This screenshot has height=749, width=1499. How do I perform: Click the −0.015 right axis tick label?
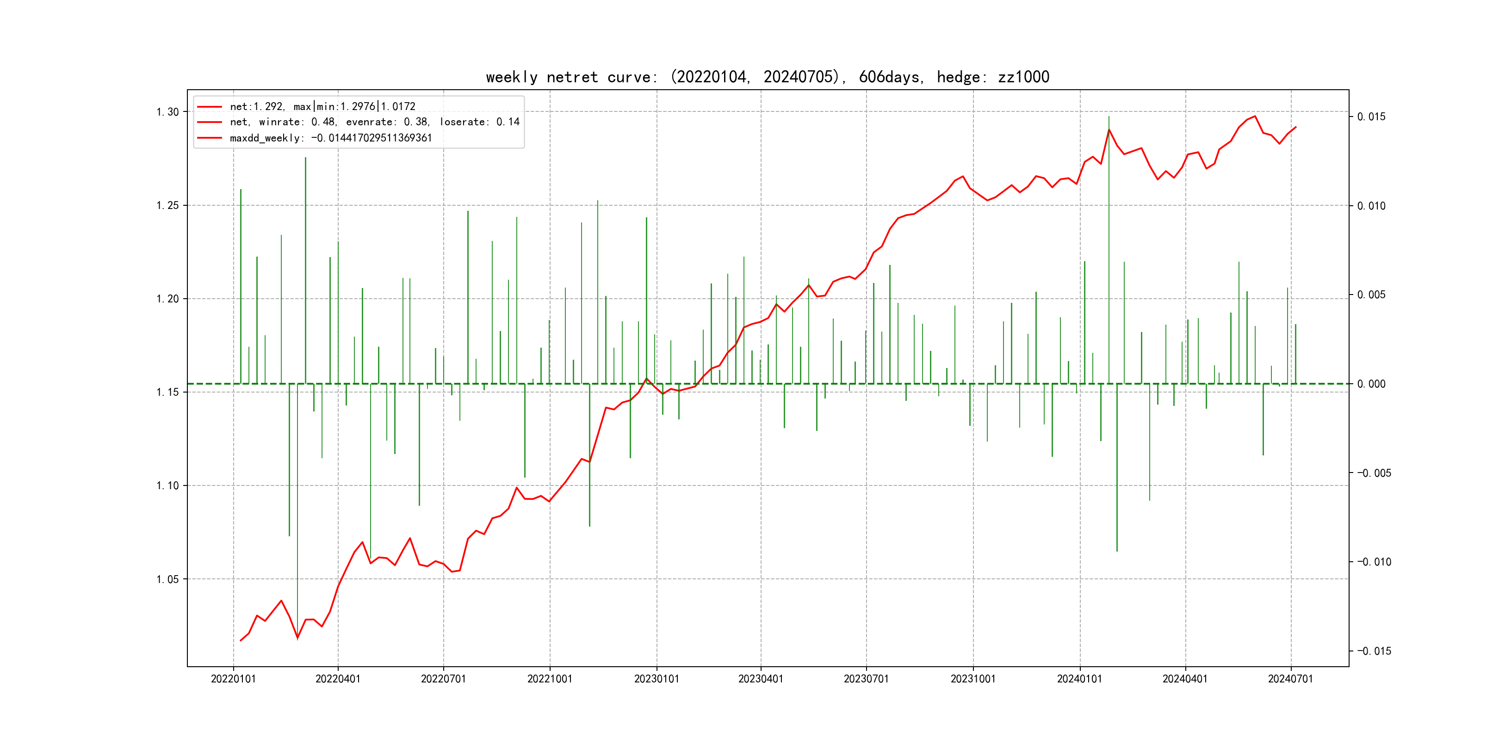pos(1374,651)
